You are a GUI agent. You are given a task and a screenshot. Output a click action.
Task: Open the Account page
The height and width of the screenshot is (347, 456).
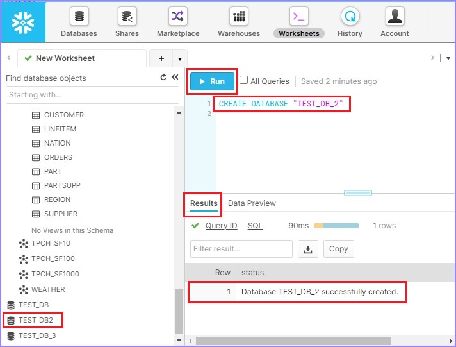(x=395, y=22)
